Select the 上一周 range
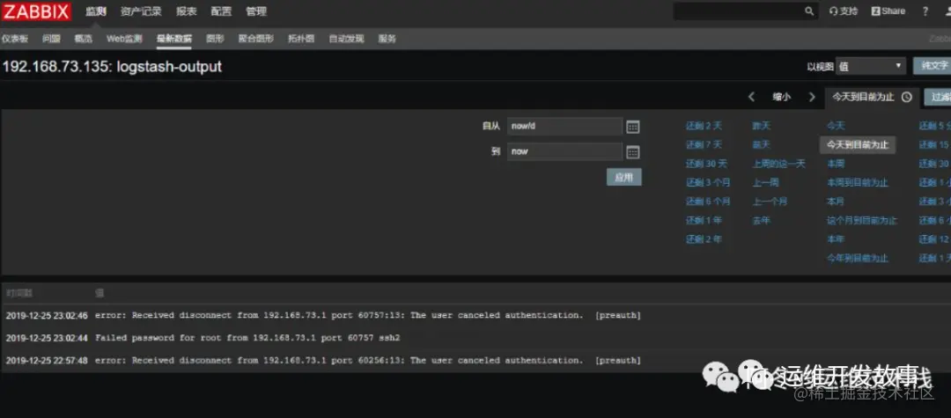Screen dimensions: 951x418 point(765,182)
